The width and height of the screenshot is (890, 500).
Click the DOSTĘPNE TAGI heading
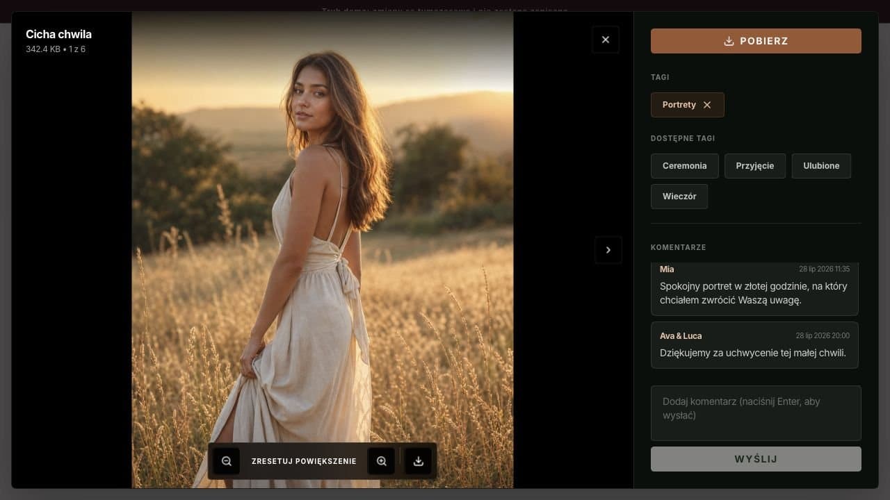pos(683,138)
